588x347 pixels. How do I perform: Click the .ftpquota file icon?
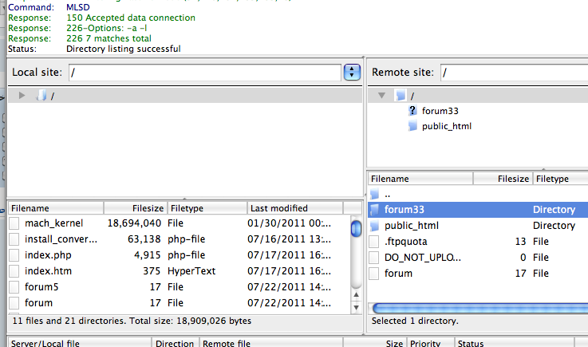pyautogui.click(x=376, y=242)
